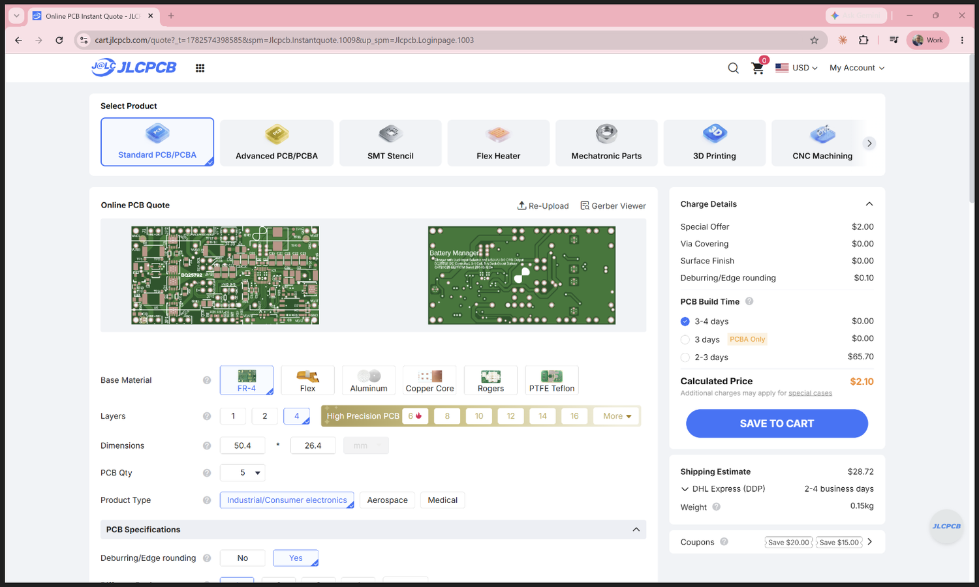Select 2-3 days build time
The width and height of the screenshot is (979, 587).
pos(685,357)
